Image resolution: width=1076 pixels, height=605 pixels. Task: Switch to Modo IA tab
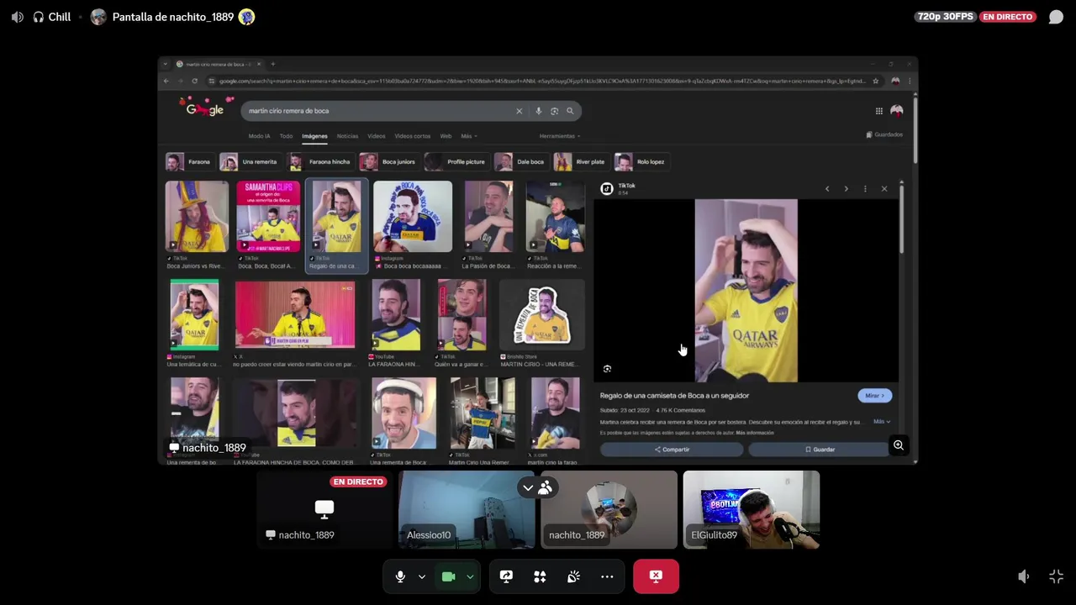tap(259, 136)
